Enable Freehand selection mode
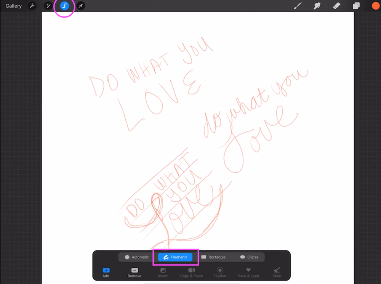Screen dimensions: 381x284 click(x=174, y=257)
